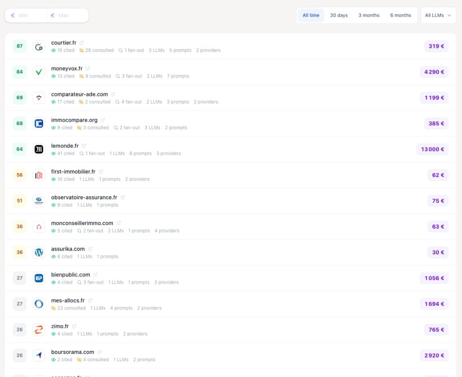Image resolution: width=462 pixels, height=377 pixels.
Task: Click "4 fan-out" under comparateur-ade.com
Action: [128, 102]
